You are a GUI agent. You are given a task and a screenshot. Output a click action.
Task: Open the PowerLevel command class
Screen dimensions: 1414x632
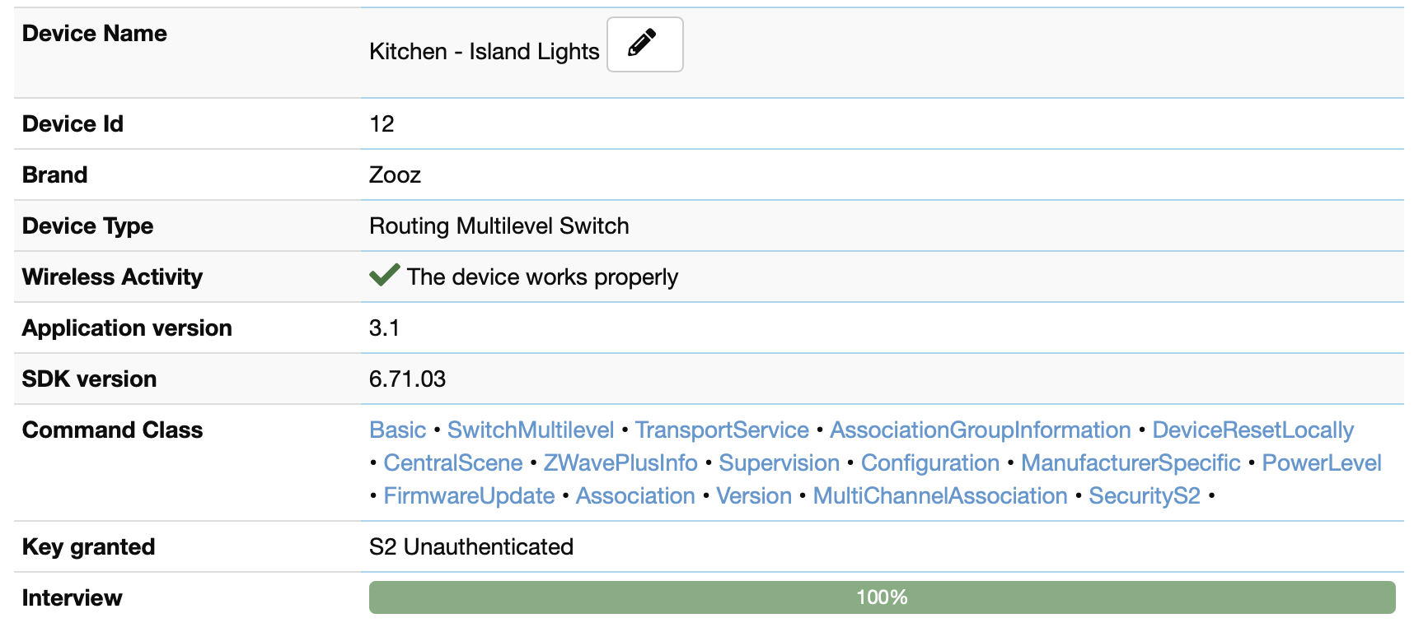[1321, 463]
